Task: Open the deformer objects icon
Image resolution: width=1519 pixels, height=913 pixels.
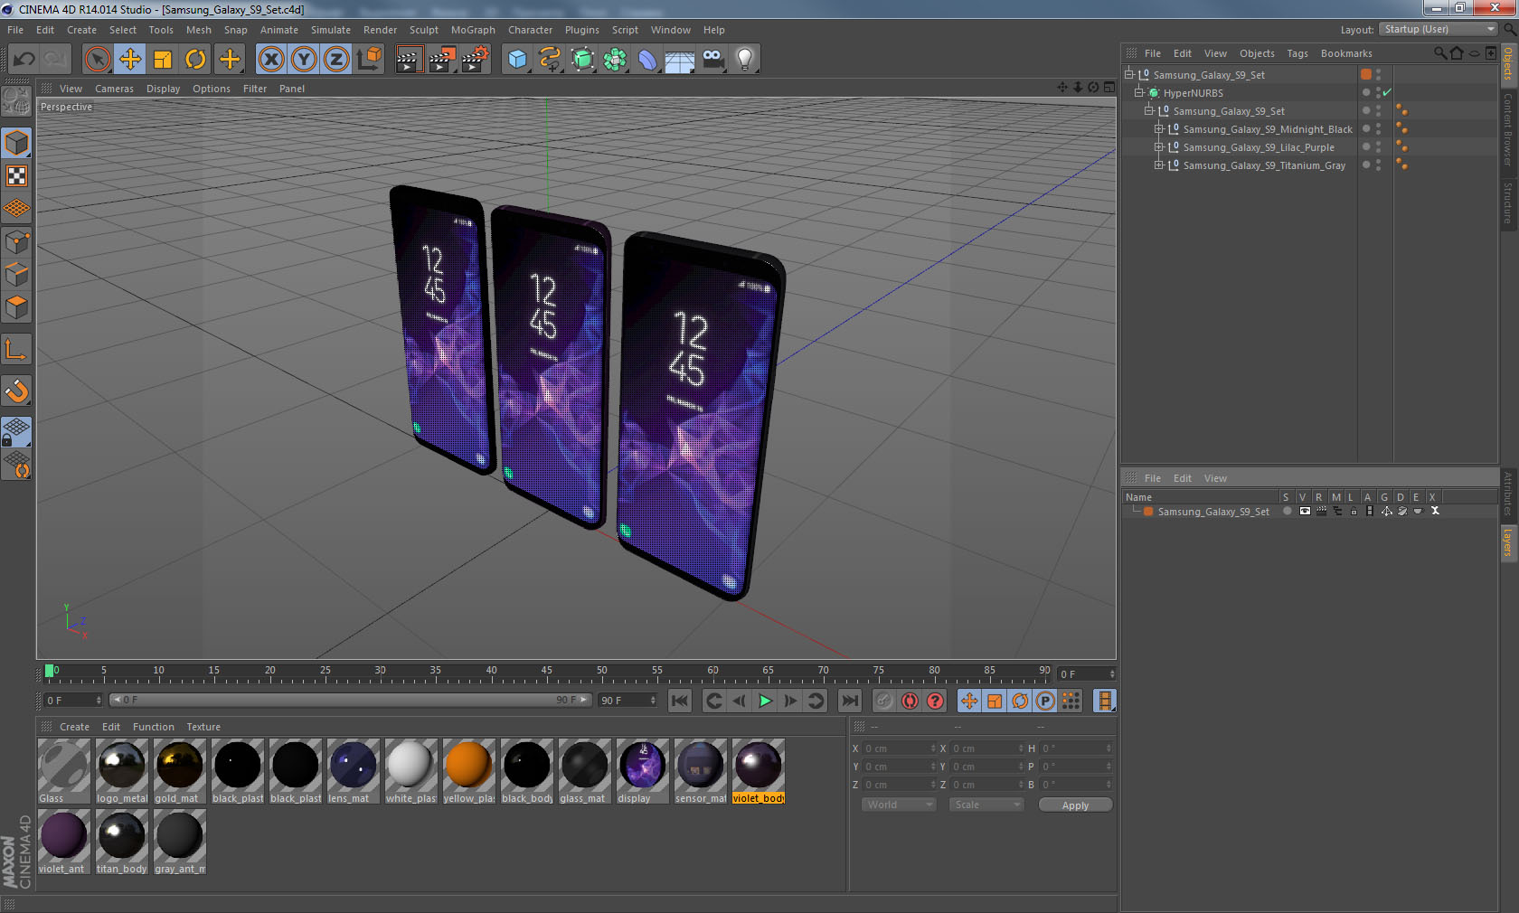Action: (647, 60)
